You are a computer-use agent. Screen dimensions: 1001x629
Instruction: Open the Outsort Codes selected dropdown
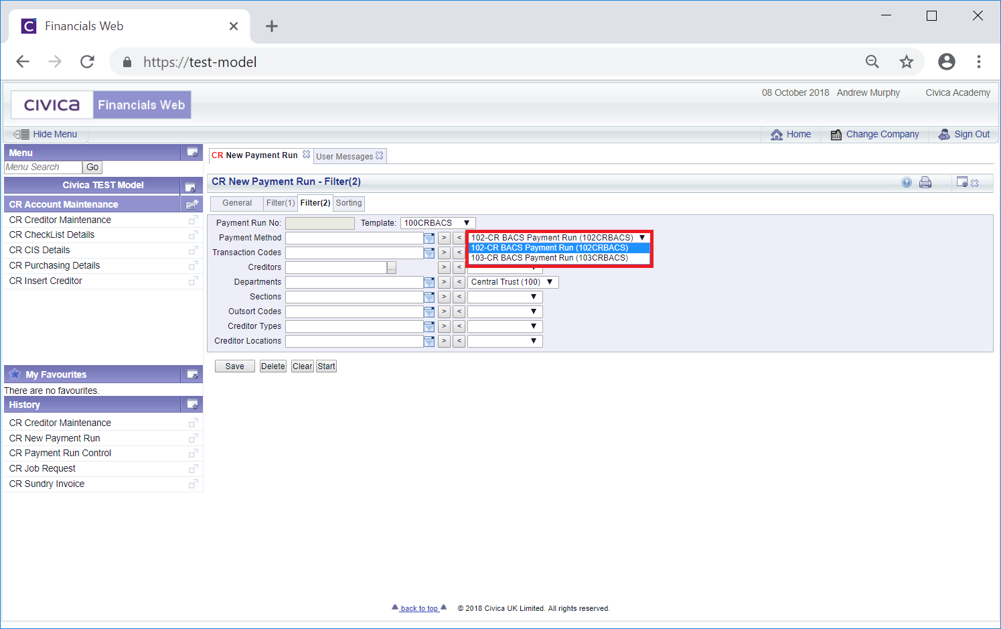pyautogui.click(x=505, y=311)
